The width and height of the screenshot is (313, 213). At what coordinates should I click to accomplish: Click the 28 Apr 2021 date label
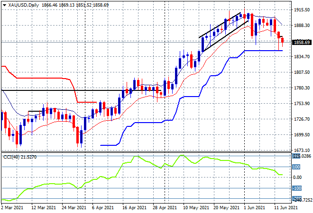(165, 208)
